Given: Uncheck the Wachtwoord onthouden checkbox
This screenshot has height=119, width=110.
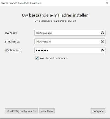Looking at the screenshot, I should click(37, 58).
